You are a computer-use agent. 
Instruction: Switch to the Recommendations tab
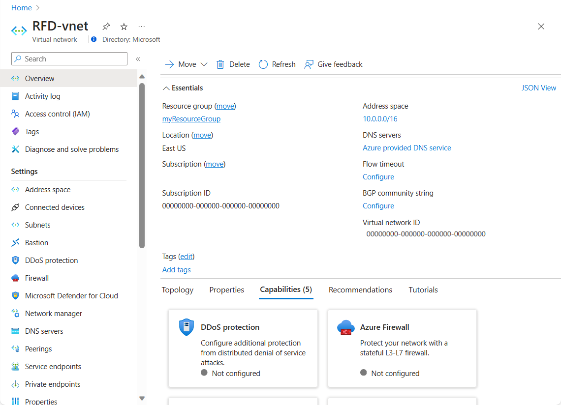360,290
